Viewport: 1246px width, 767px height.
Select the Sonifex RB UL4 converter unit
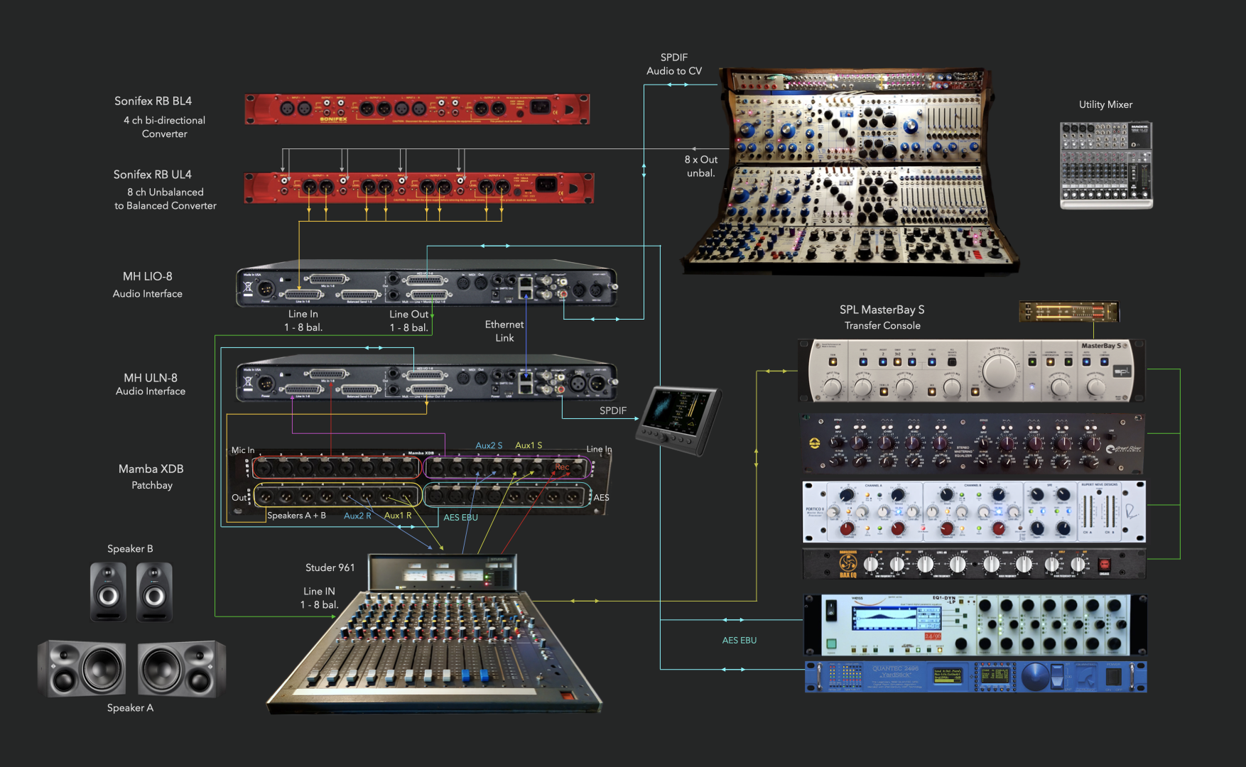tap(418, 187)
